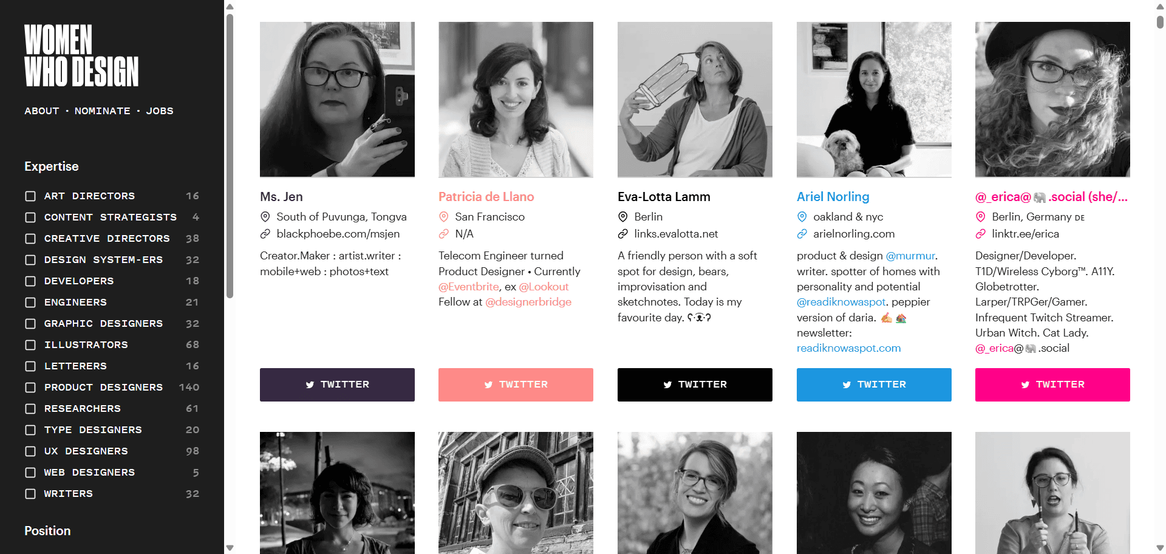Expand the Position section
The width and height of the screenshot is (1166, 554).
pyautogui.click(x=47, y=530)
